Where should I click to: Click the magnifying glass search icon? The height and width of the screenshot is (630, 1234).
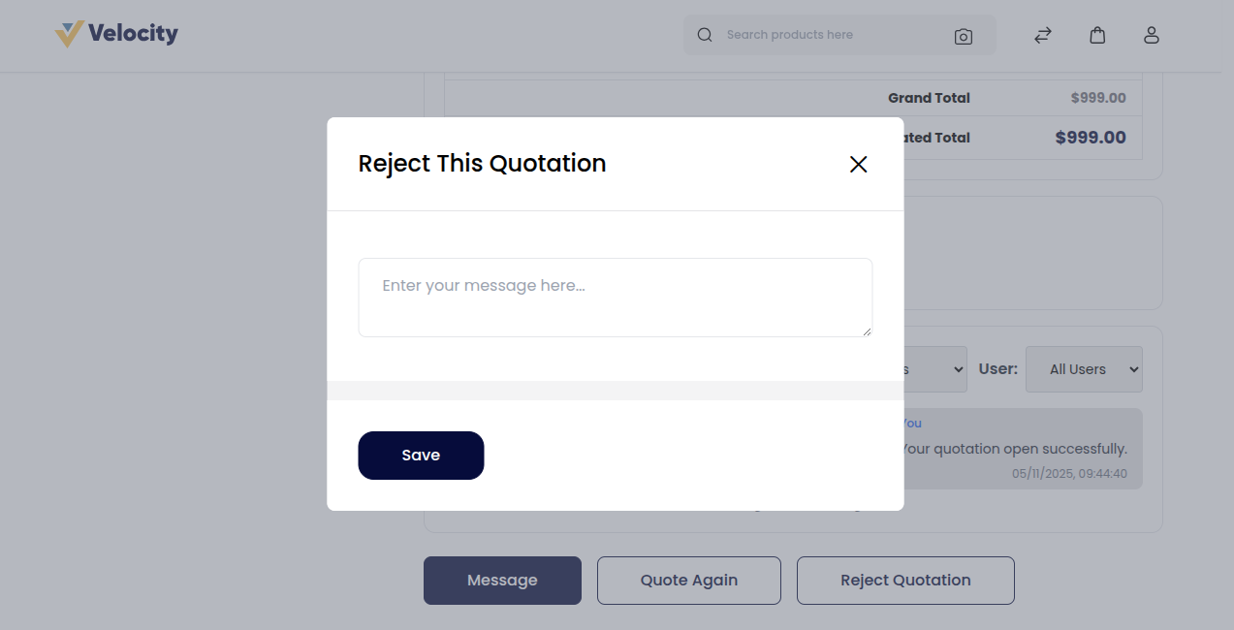tap(704, 34)
